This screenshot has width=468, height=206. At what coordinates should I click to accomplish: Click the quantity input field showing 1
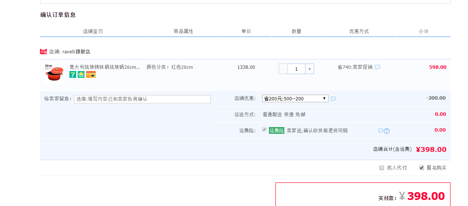point(296,69)
